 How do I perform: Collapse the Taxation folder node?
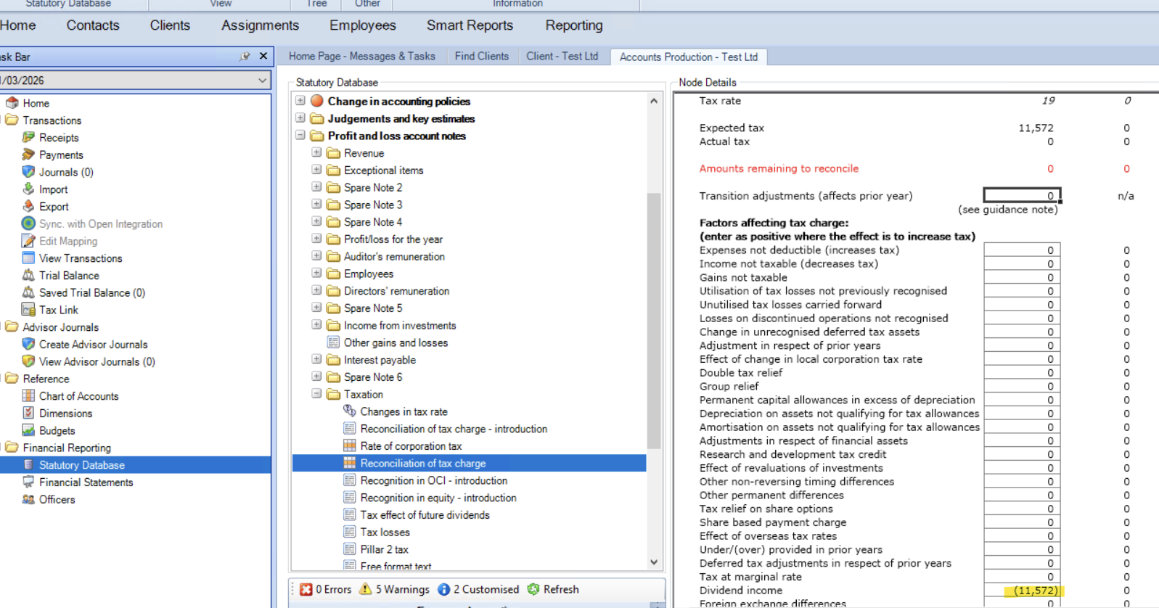point(316,394)
